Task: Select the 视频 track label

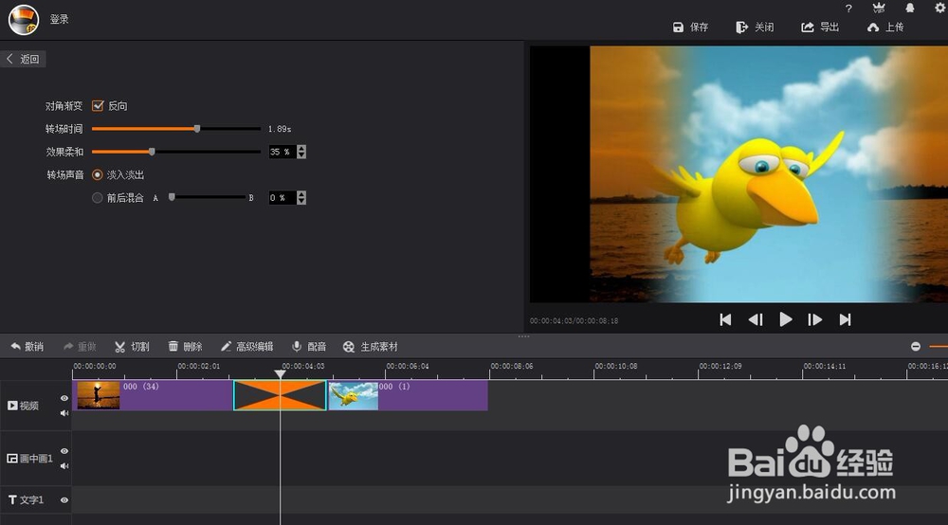Action: point(23,406)
